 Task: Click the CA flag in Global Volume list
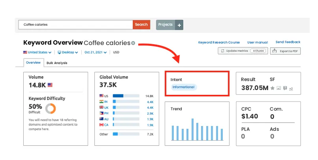(102, 125)
